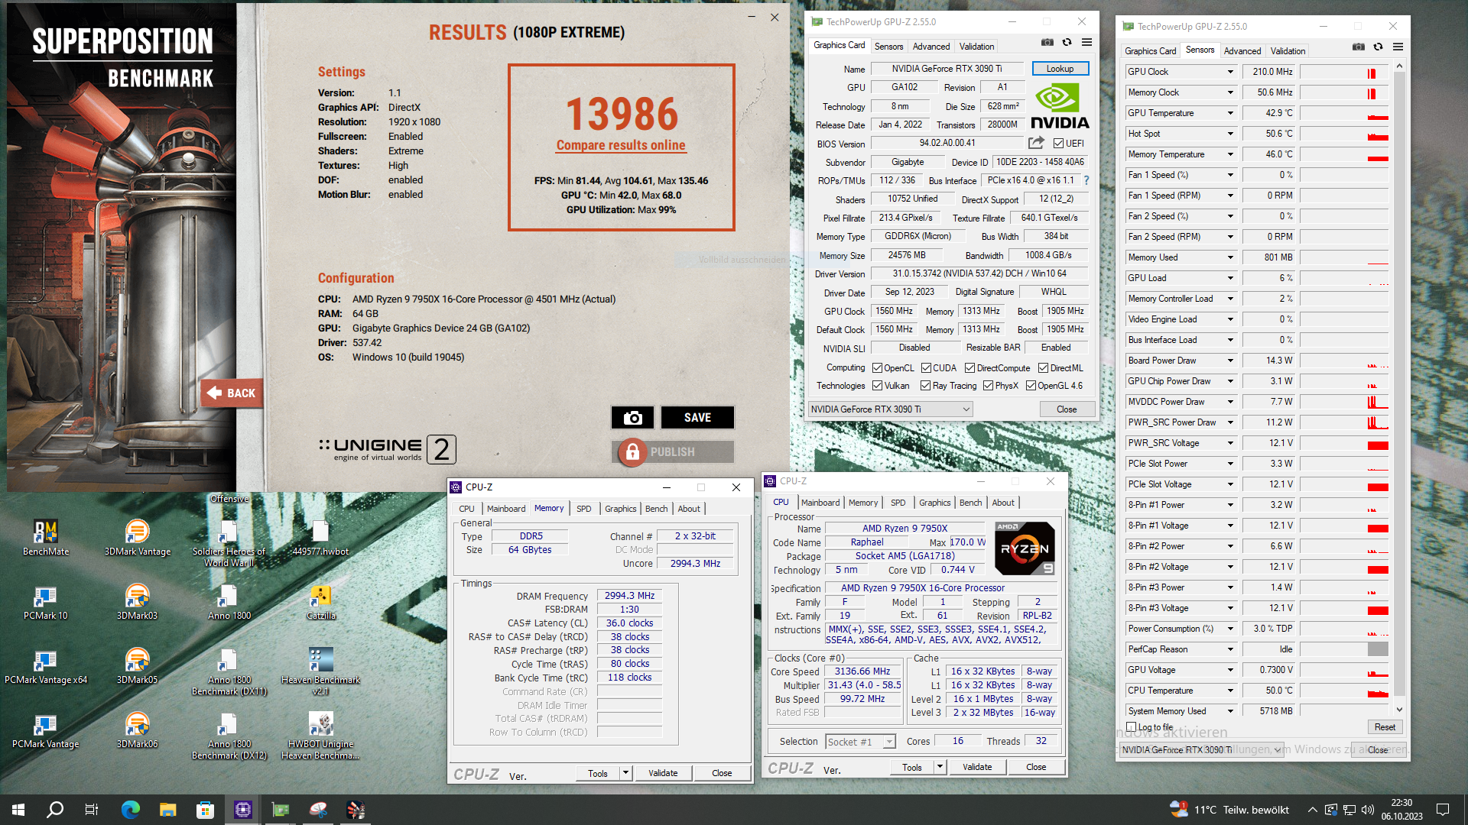The height and width of the screenshot is (825, 1468).
Task: Click the refresh icon in GPU-Z Sensors window
Action: click(1378, 47)
